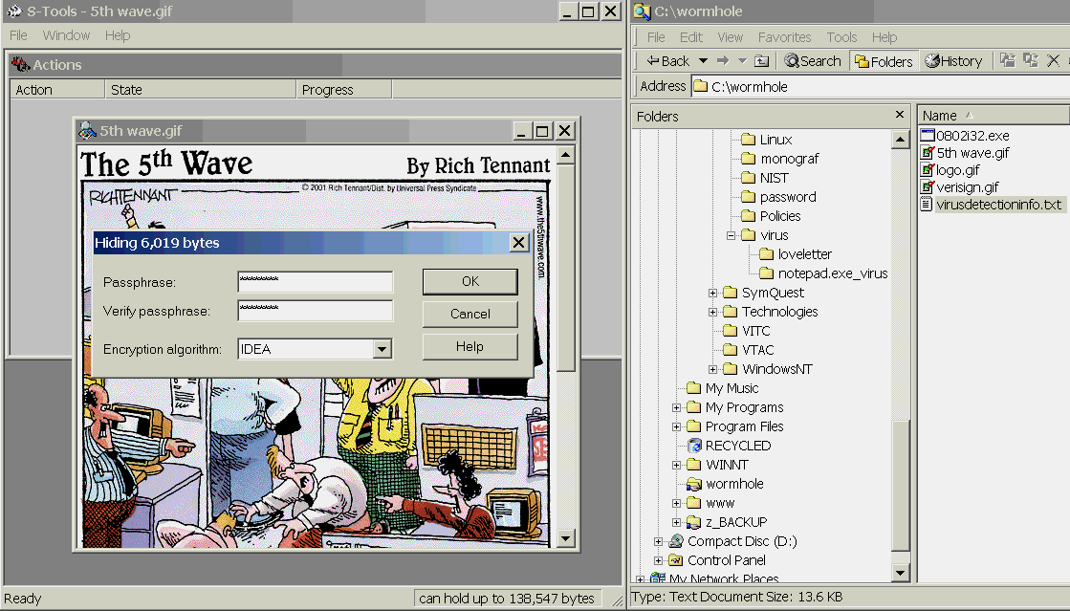Go up one folder level in Explorer
1070x611 pixels.
(x=761, y=61)
